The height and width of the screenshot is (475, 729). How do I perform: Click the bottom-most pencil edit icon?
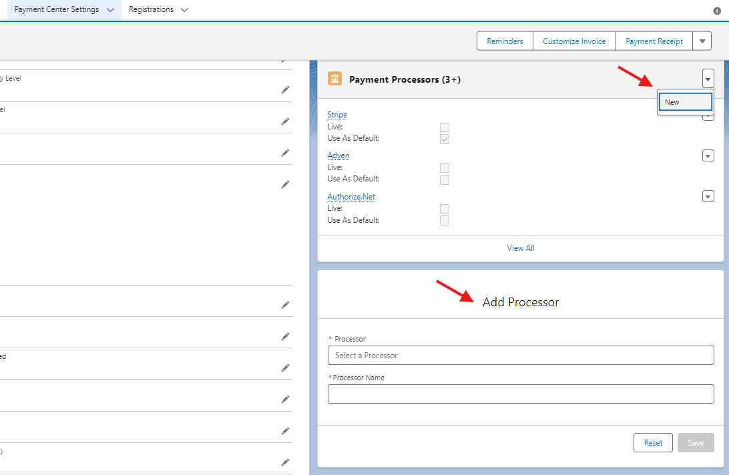[285, 462]
